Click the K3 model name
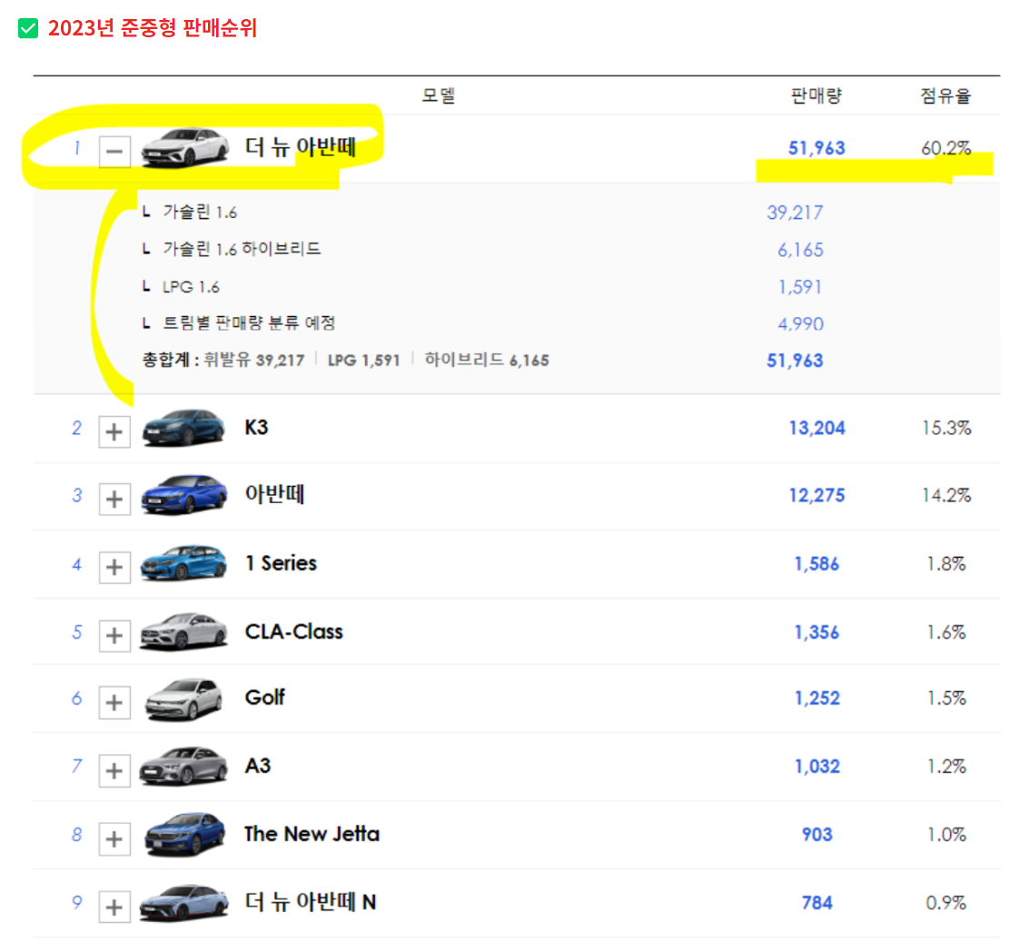 (256, 428)
